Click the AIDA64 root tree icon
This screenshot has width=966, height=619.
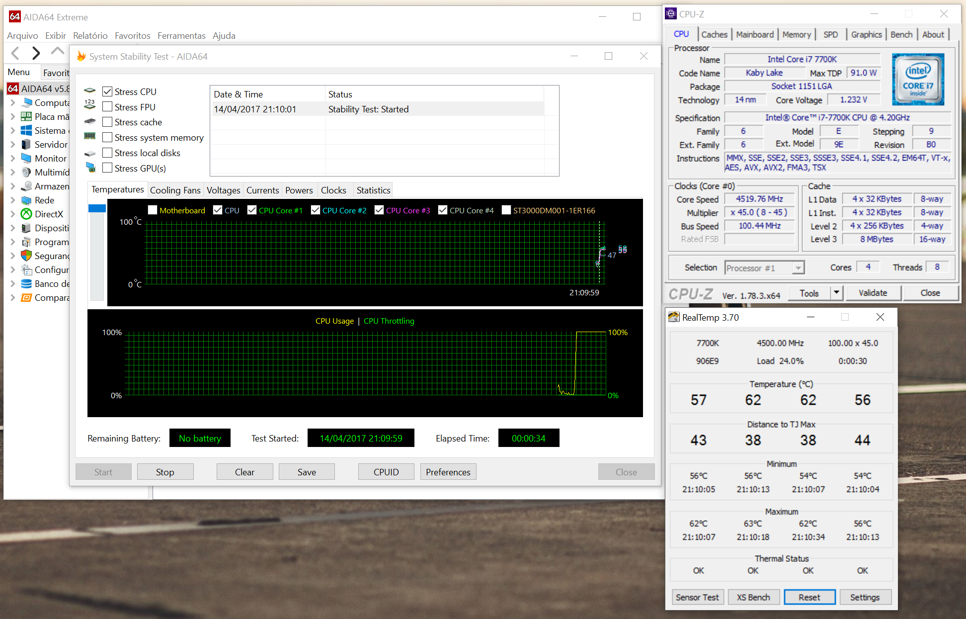13,88
